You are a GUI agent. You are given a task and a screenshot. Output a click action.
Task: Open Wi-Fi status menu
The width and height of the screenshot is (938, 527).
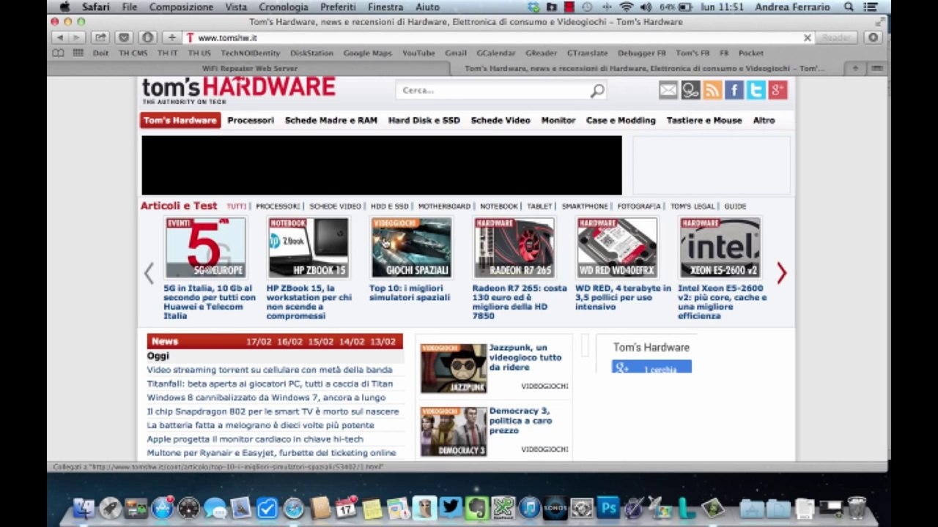[627, 7]
